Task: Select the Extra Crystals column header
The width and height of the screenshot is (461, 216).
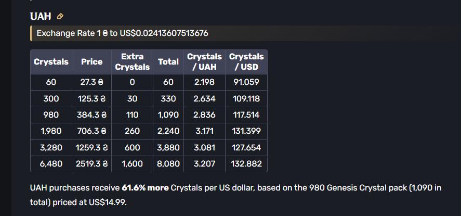Action: [132, 62]
